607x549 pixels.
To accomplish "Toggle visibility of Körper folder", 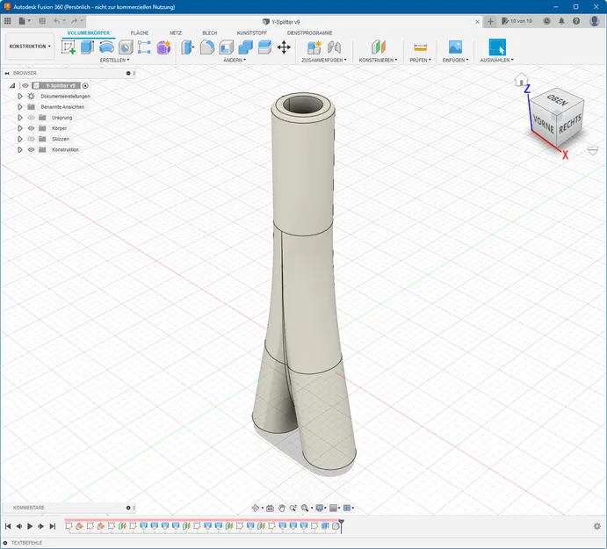I will point(31,128).
